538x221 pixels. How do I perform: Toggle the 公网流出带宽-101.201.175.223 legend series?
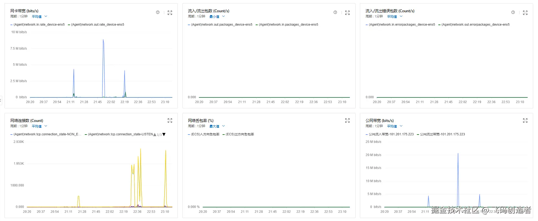click(x=441, y=134)
